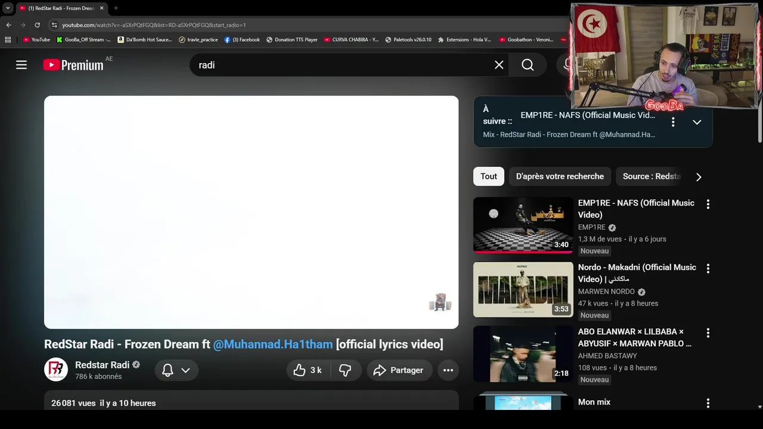Click EMP1RE channel name
The height and width of the screenshot is (429, 763).
coord(591,227)
